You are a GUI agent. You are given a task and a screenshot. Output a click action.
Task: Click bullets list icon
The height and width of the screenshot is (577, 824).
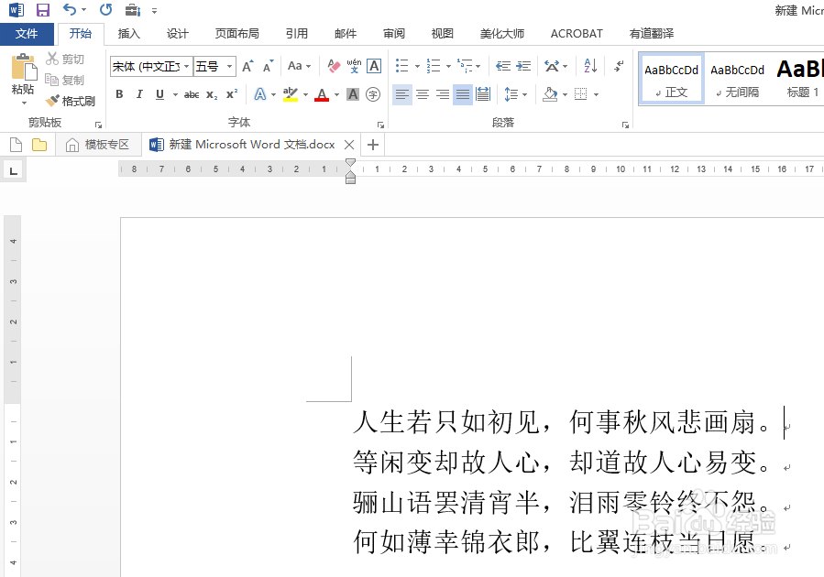402,66
